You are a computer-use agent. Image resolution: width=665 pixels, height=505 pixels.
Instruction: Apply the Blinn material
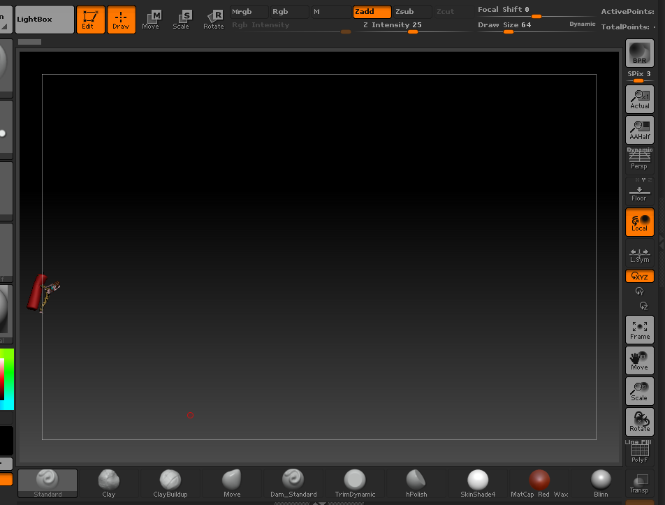click(601, 483)
